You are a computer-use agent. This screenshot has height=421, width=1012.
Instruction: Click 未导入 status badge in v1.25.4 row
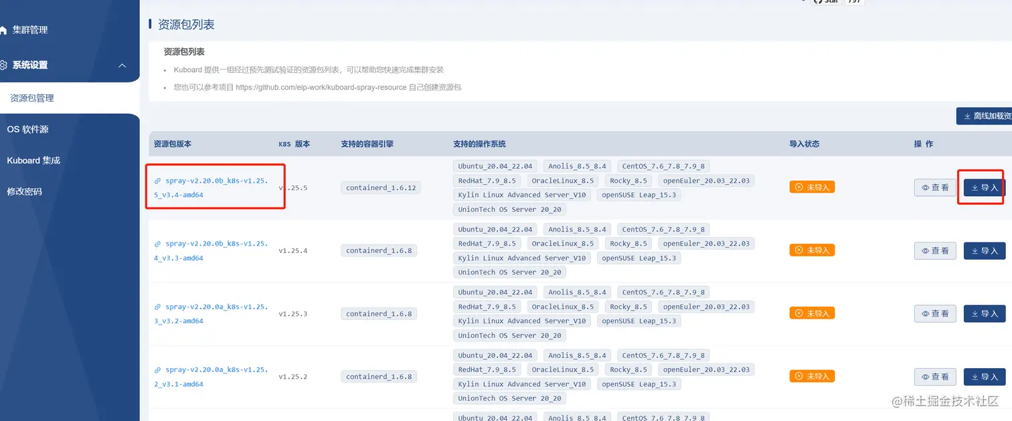click(812, 250)
